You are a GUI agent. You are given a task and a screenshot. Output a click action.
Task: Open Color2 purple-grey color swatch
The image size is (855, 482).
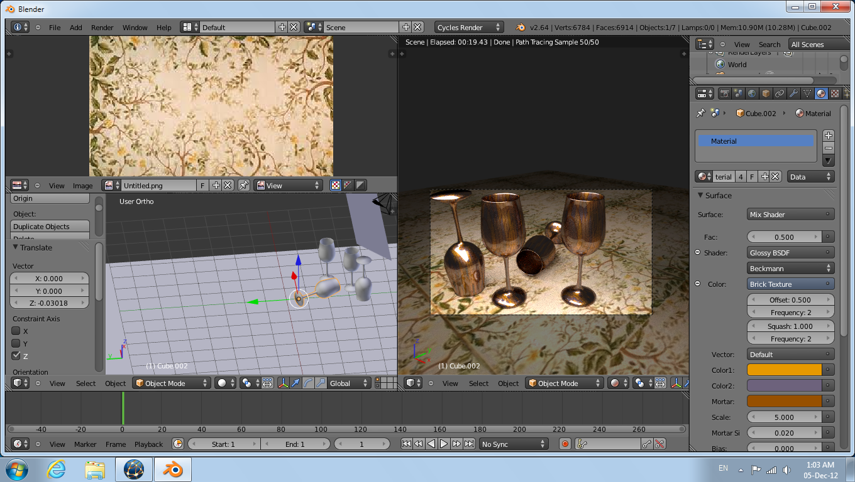[x=785, y=385]
